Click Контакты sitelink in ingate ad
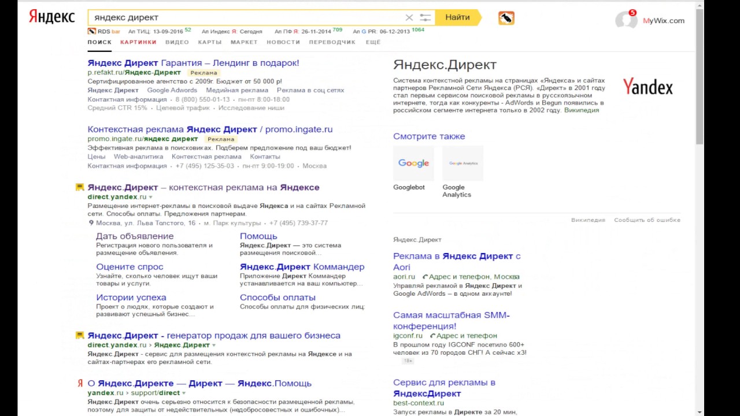740x416 pixels. 265,157
